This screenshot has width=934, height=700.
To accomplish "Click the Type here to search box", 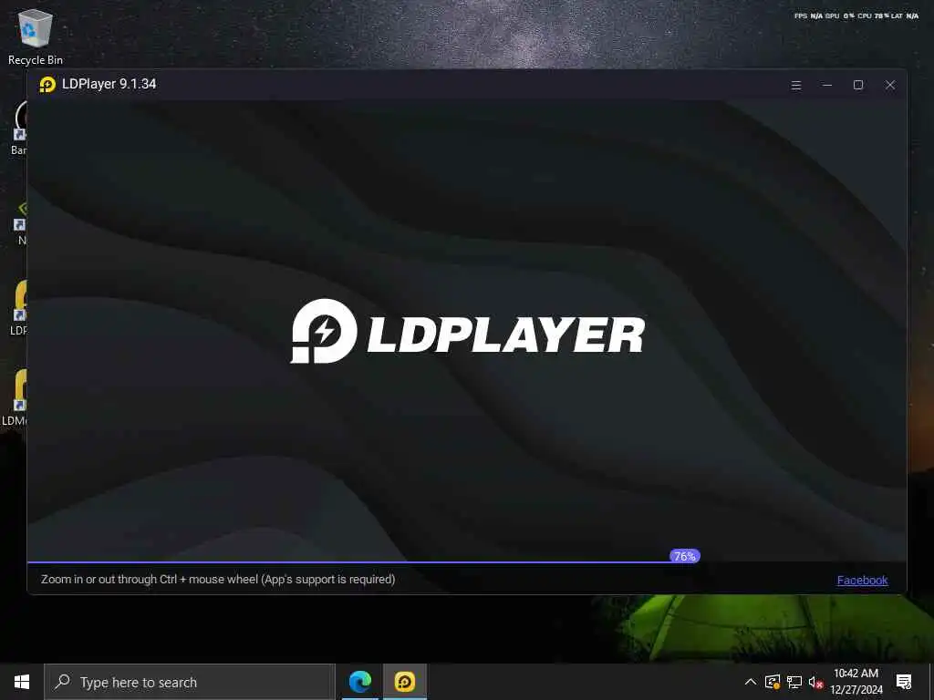I will 190,682.
